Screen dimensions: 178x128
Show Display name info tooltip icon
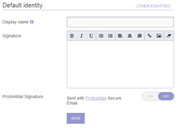tap(32, 22)
